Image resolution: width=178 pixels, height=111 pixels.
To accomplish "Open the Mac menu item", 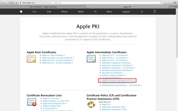I will (34, 12).
